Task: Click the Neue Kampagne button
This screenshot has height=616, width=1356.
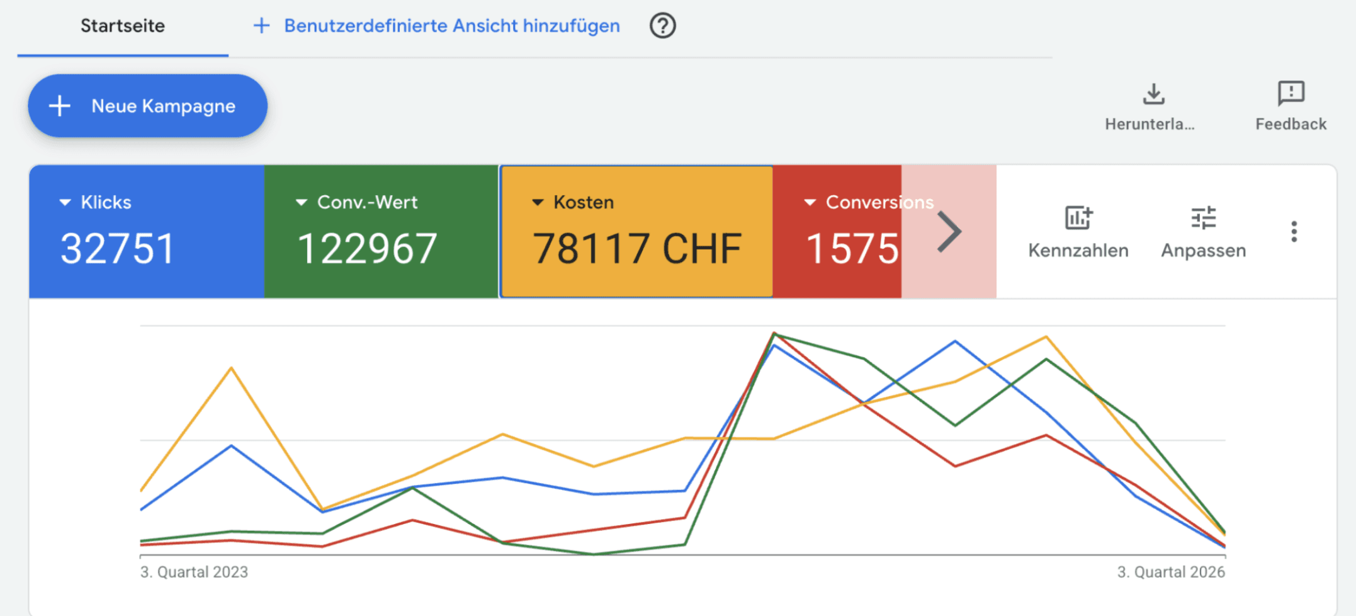Action: pos(148,106)
